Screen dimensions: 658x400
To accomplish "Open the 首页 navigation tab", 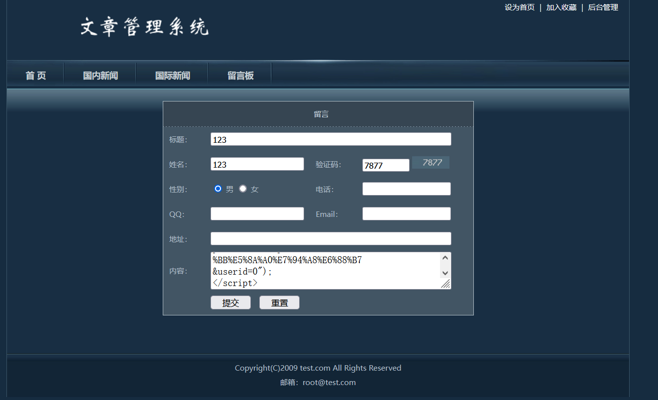I will pyautogui.click(x=36, y=76).
